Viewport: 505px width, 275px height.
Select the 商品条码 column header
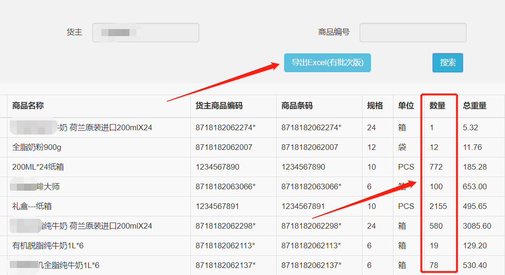click(x=297, y=105)
